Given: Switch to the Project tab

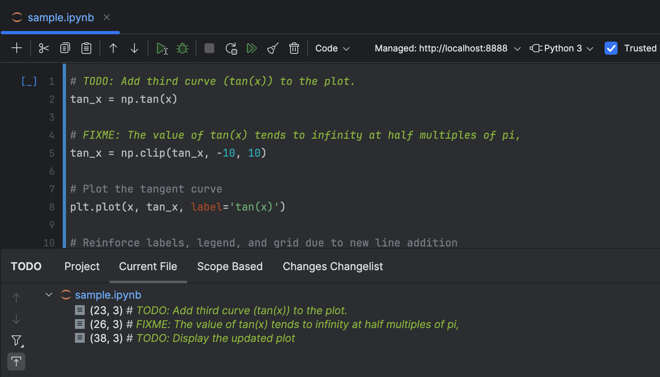Looking at the screenshot, I should (82, 266).
